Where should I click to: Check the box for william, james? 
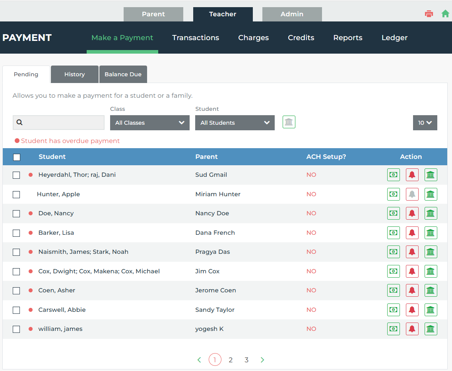coord(16,329)
